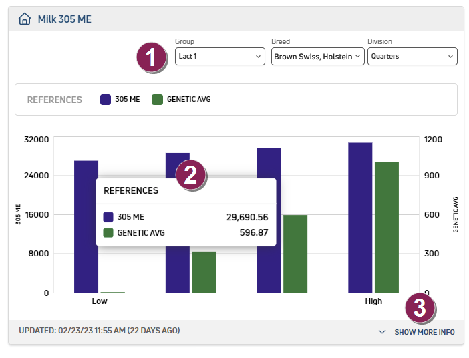Click the numbered callout marker 1
Screen dimensions: 469x358
pyautogui.click(x=152, y=57)
